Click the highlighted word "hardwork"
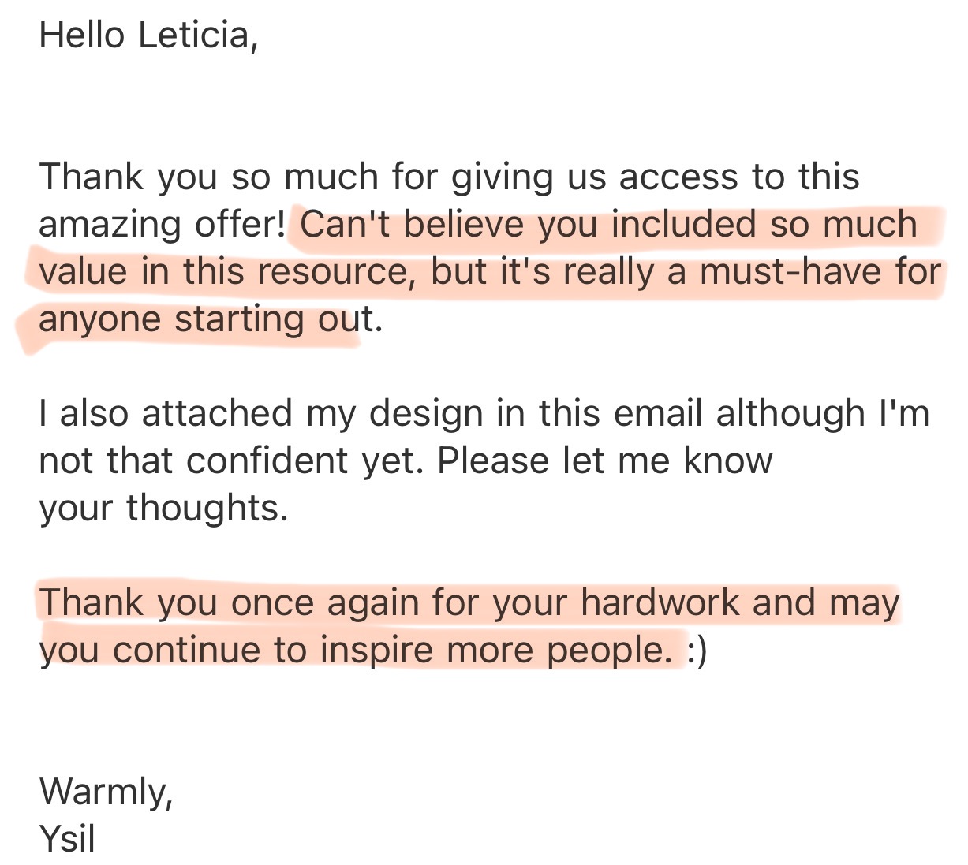This screenshot has width=968, height=865. (x=660, y=603)
